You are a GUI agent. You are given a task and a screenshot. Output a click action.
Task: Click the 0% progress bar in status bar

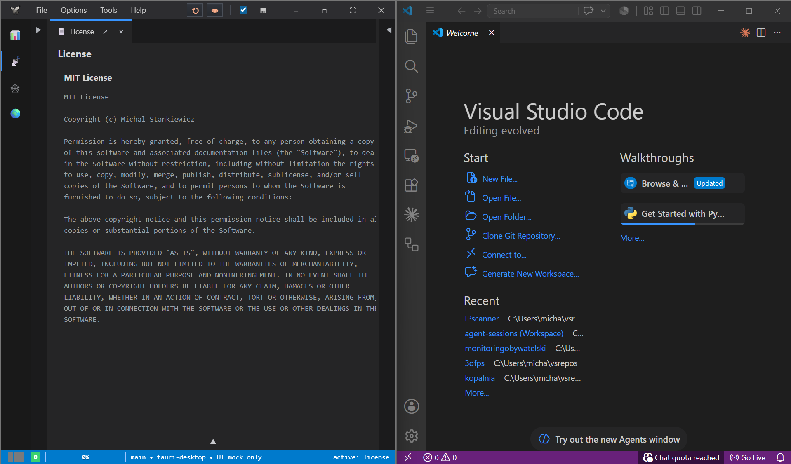(85, 457)
